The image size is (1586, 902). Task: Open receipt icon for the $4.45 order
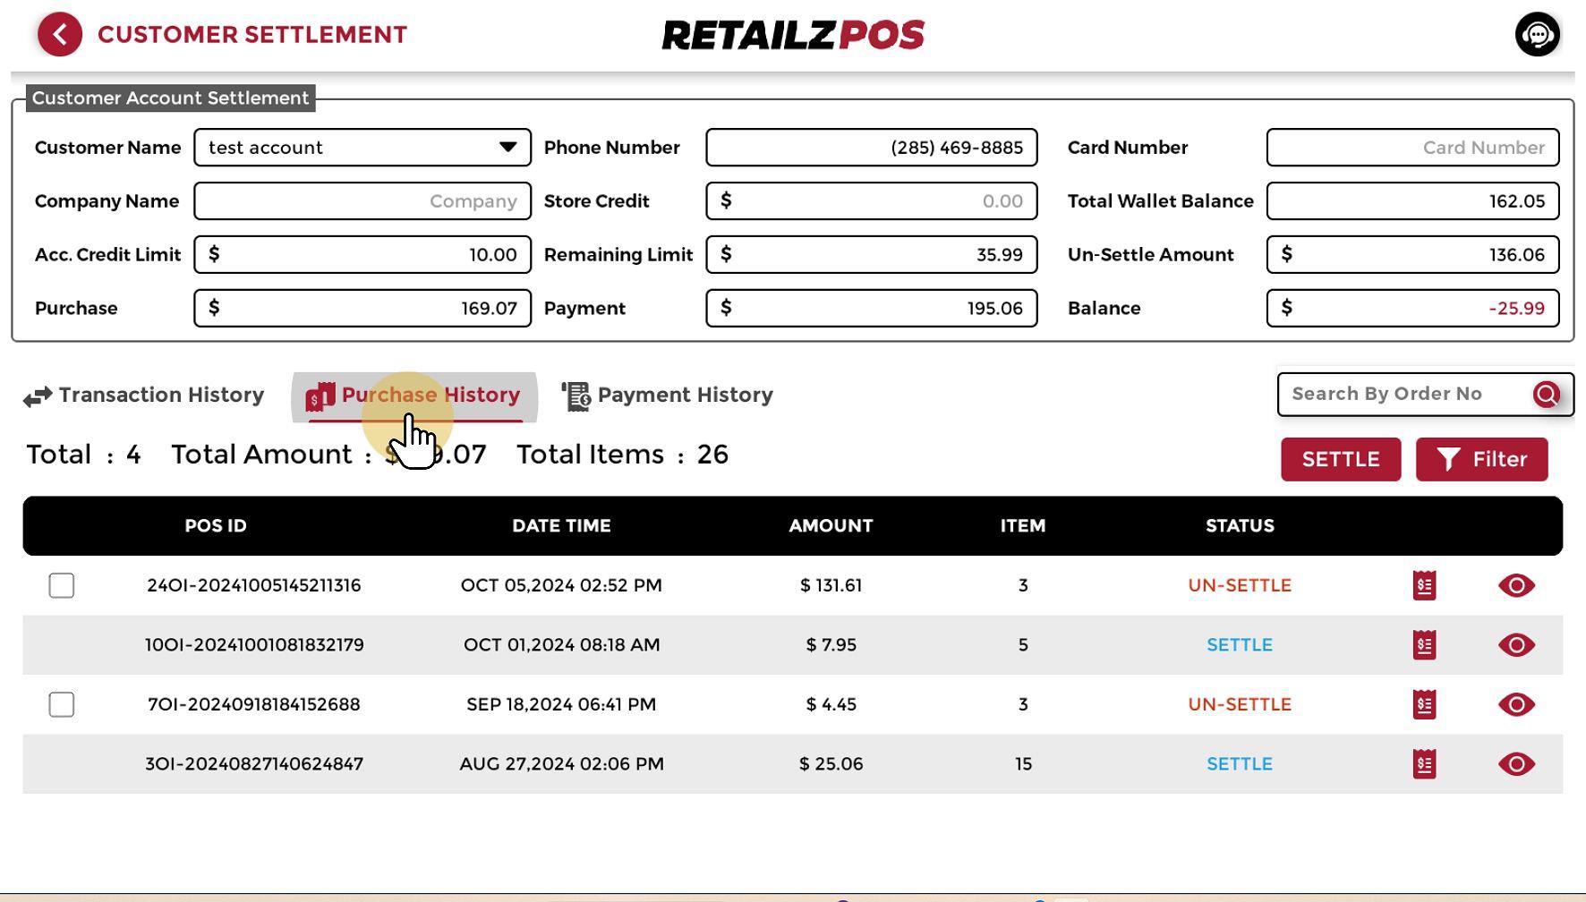point(1424,705)
